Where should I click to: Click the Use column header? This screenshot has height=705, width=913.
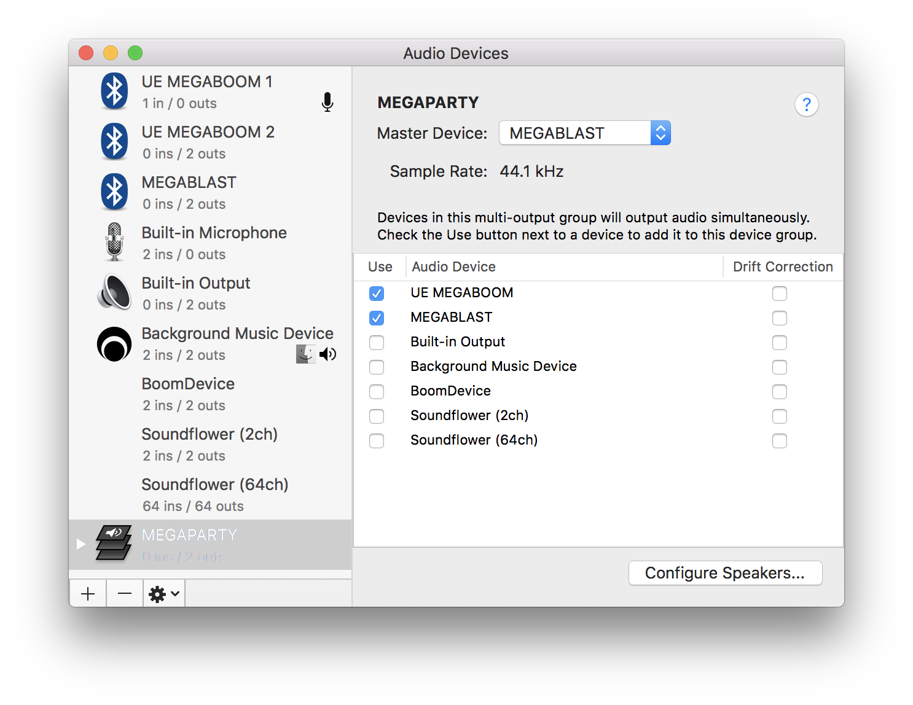(380, 267)
